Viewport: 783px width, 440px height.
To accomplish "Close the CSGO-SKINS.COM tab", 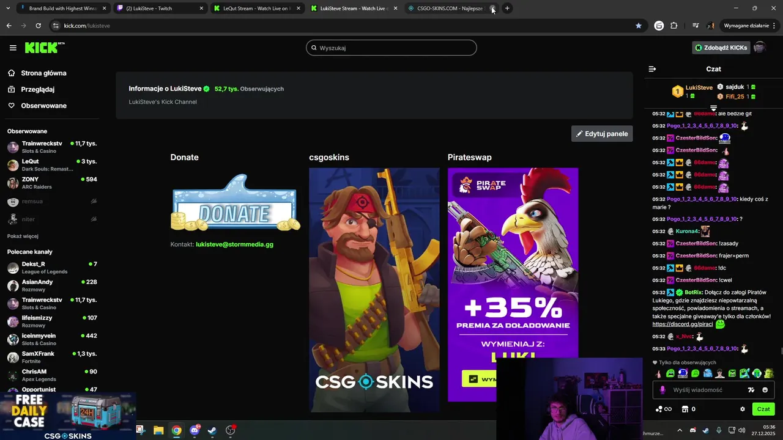I will [x=492, y=9].
